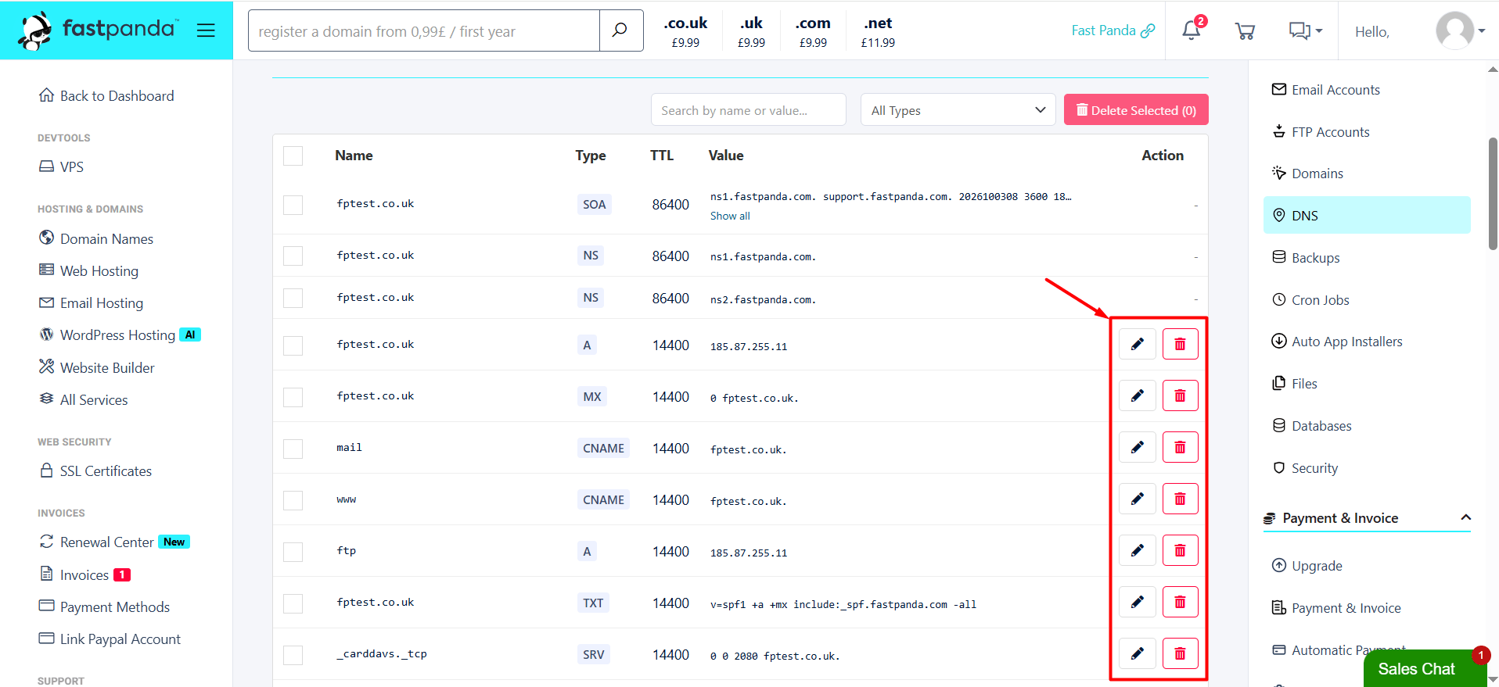Open the shopping cart icon
Screen dimensions: 1499x687
(1245, 30)
